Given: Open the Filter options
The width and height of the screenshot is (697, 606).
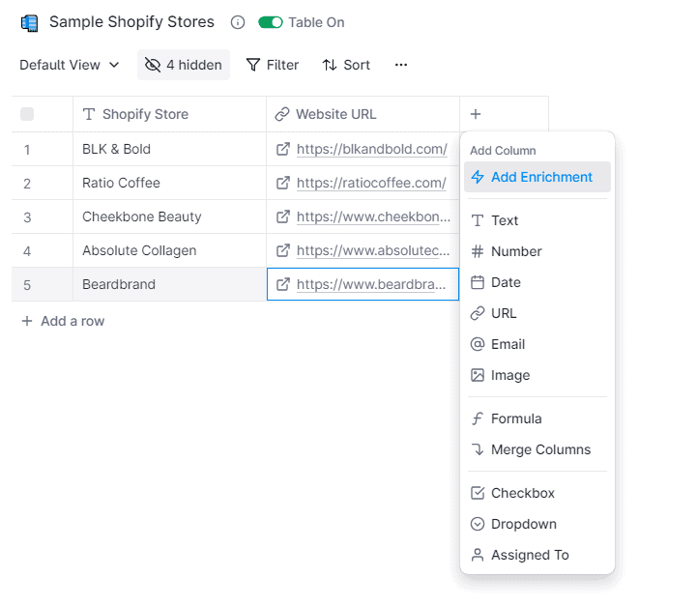Looking at the screenshot, I should pos(273,65).
